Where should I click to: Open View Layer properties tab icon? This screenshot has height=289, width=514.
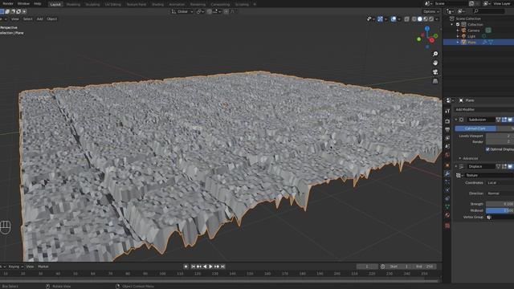click(447, 138)
